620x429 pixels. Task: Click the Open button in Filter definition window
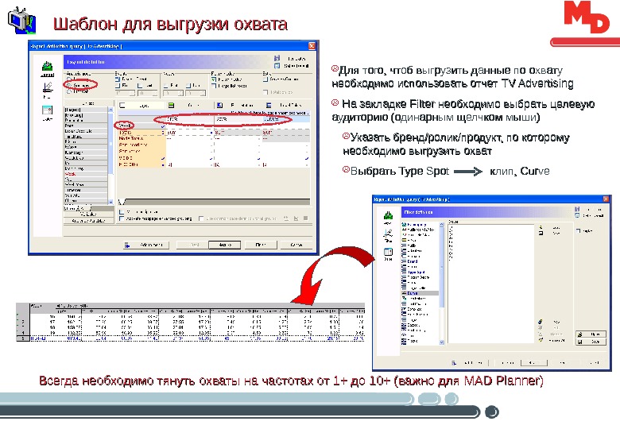591,334
